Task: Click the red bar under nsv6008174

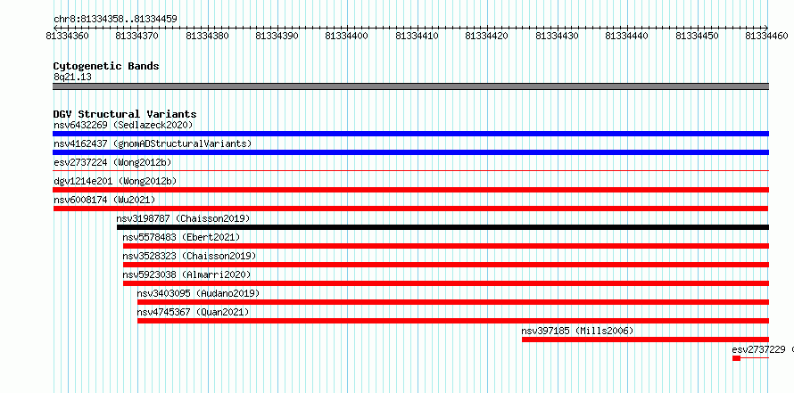Action: [x=410, y=209]
